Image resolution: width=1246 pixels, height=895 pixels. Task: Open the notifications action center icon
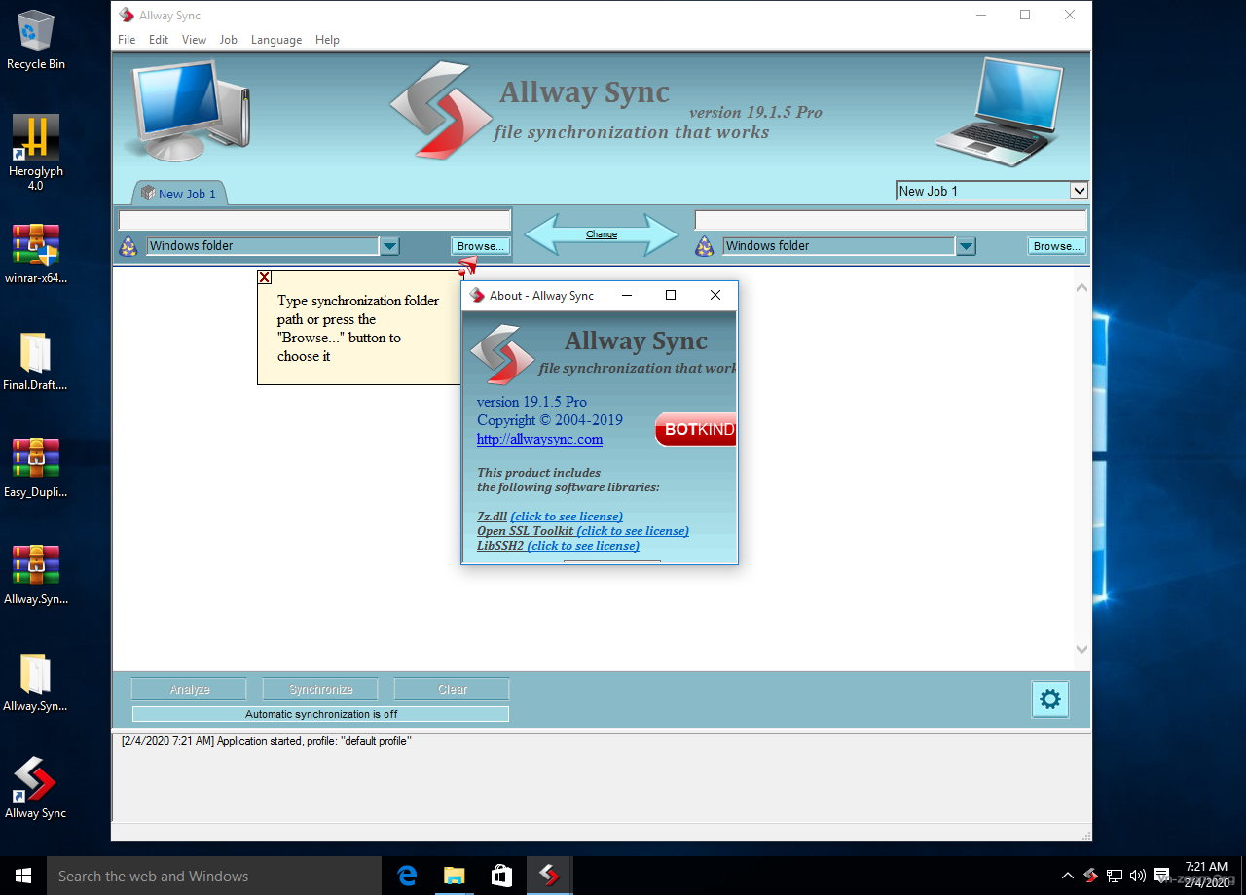tap(1161, 876)
